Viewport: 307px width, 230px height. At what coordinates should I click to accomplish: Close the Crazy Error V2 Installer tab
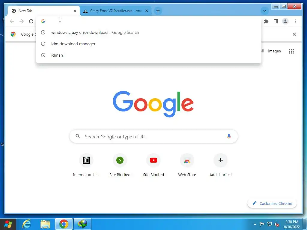tap(146, 11)
